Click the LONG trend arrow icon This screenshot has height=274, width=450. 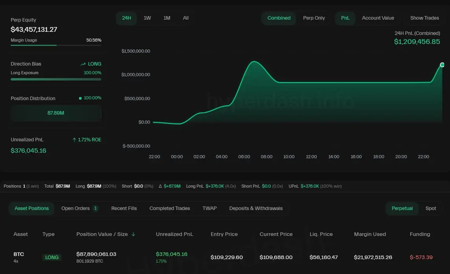click(x=83, y=64)
